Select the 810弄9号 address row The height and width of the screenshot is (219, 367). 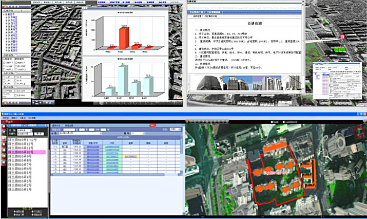(x=20, y=156)
